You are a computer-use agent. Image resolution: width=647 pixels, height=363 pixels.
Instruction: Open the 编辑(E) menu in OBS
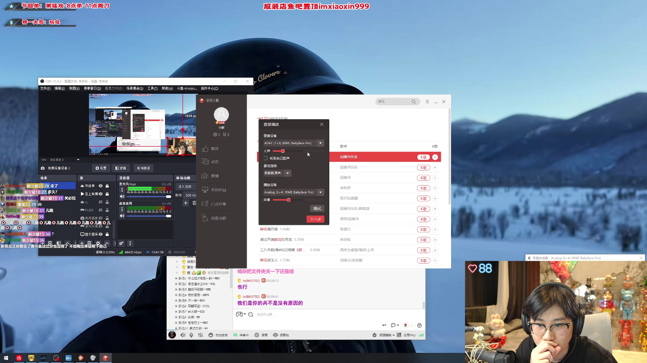point(60,88)
